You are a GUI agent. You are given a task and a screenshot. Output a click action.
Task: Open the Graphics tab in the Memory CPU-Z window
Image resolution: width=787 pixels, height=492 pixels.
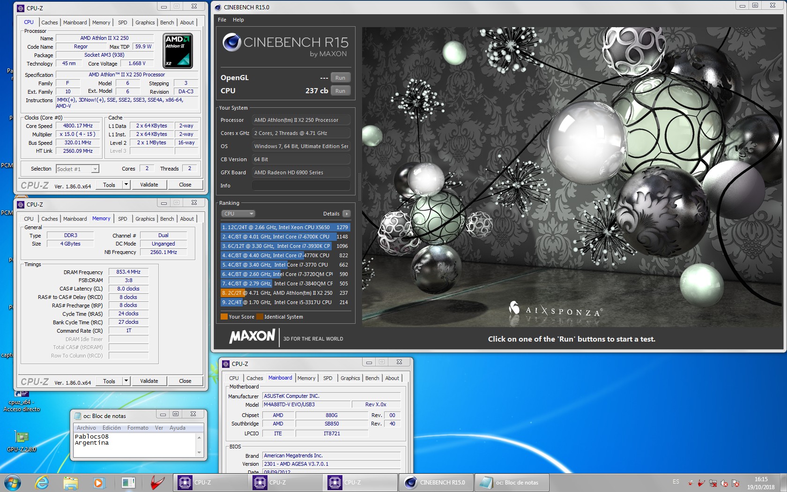pyautogui.click(x=145, y=219)
